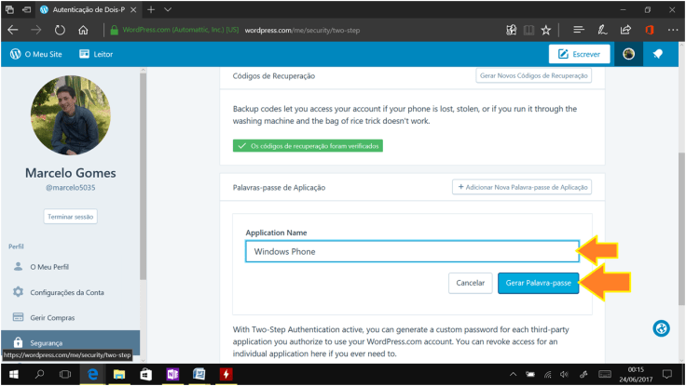Open the Windows Start menu
This screenshot has height=386, width=686.
coord(12,375)
